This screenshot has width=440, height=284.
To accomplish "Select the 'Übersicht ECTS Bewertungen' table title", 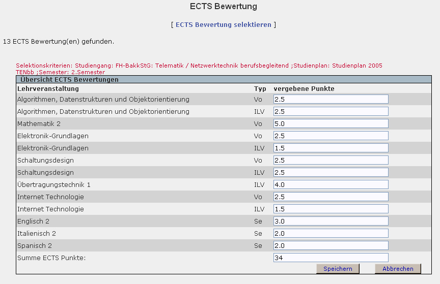I will click(x=69, y=80).
